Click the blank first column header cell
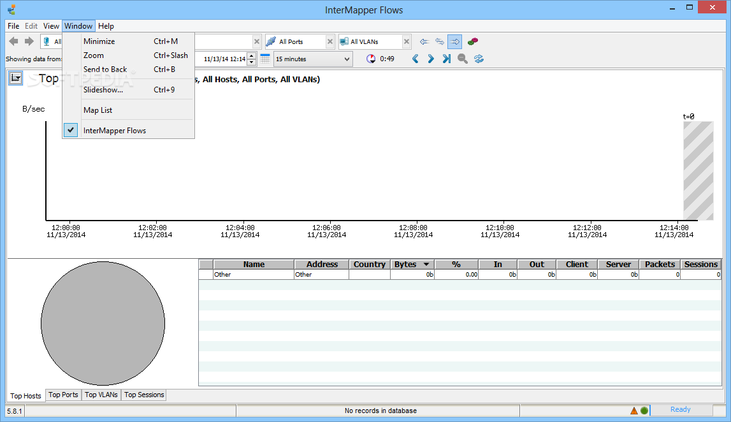731x422 pixels. coord(206,265)
